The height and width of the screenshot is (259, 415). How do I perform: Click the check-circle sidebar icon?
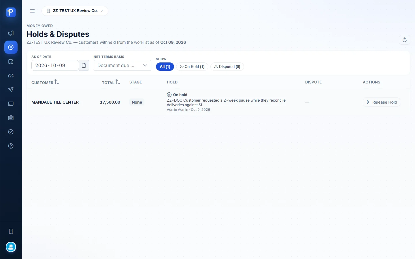11,132
